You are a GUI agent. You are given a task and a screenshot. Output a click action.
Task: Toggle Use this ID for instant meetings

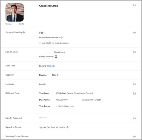(54, 43)
